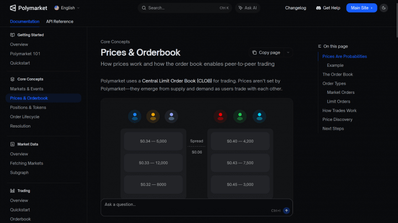Click the copy icon in Copy page
This screenshot has width=398, height=223.
[x=254, y=52]
